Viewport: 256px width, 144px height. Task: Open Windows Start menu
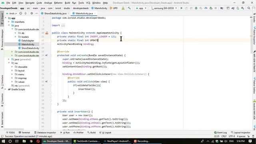point(3,141)
